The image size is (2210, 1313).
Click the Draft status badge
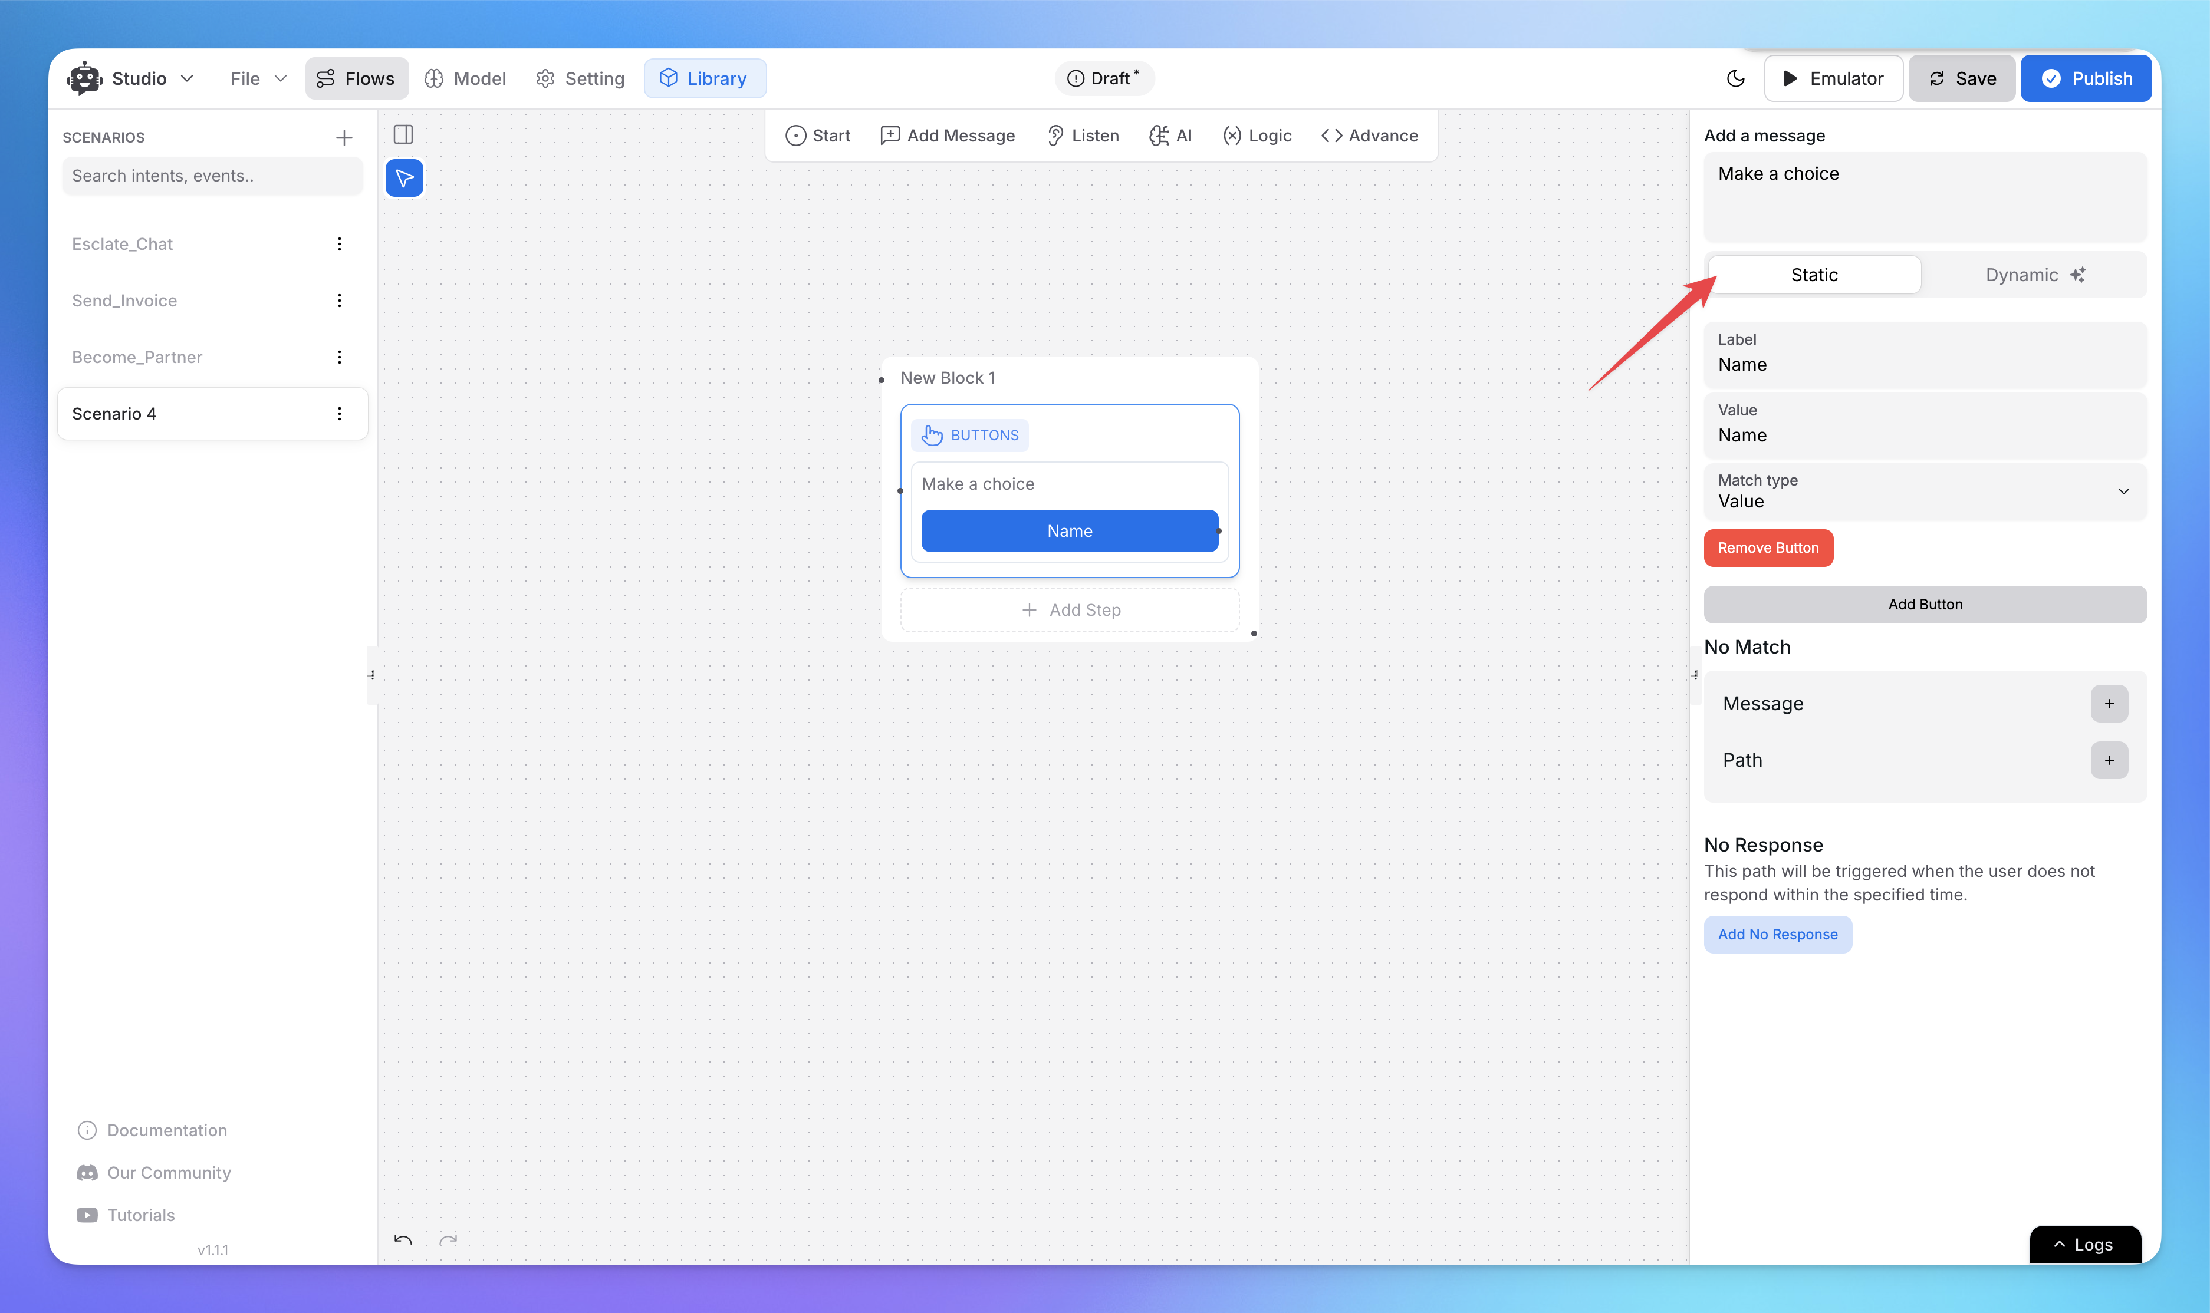click(x=1104, y=79)
